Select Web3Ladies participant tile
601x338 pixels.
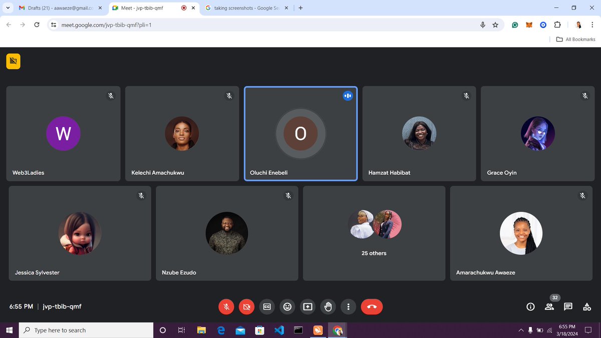point(63,134)
